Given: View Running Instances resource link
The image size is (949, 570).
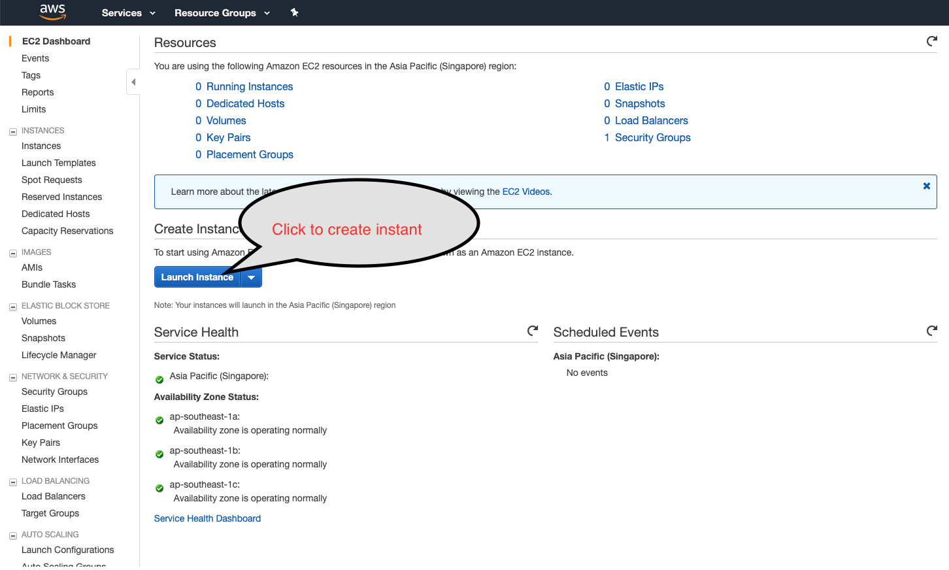Looking at the screenshot, I should (x=250, y=86).
